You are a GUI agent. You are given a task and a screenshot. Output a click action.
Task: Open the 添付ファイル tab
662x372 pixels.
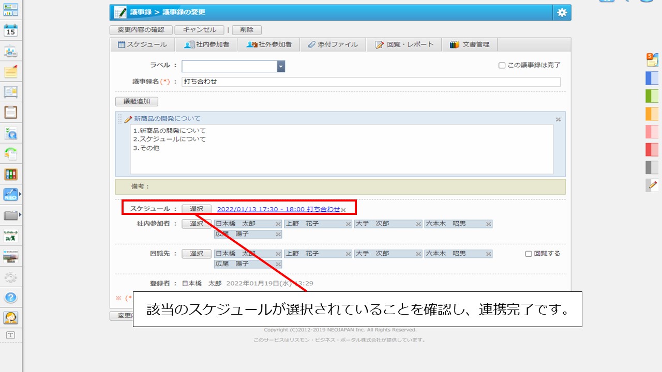click(333, 44)
